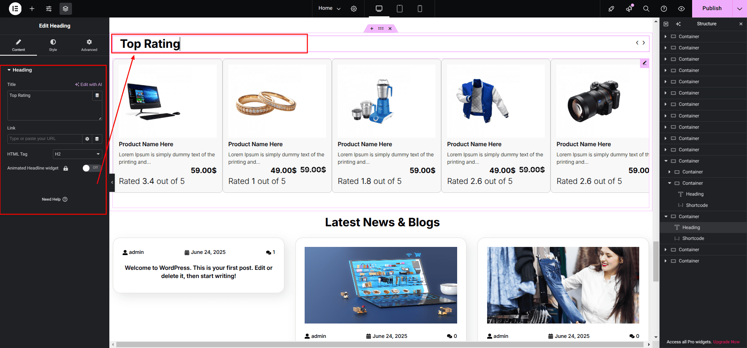Switch to the Content tab

(x=18, y=45)
